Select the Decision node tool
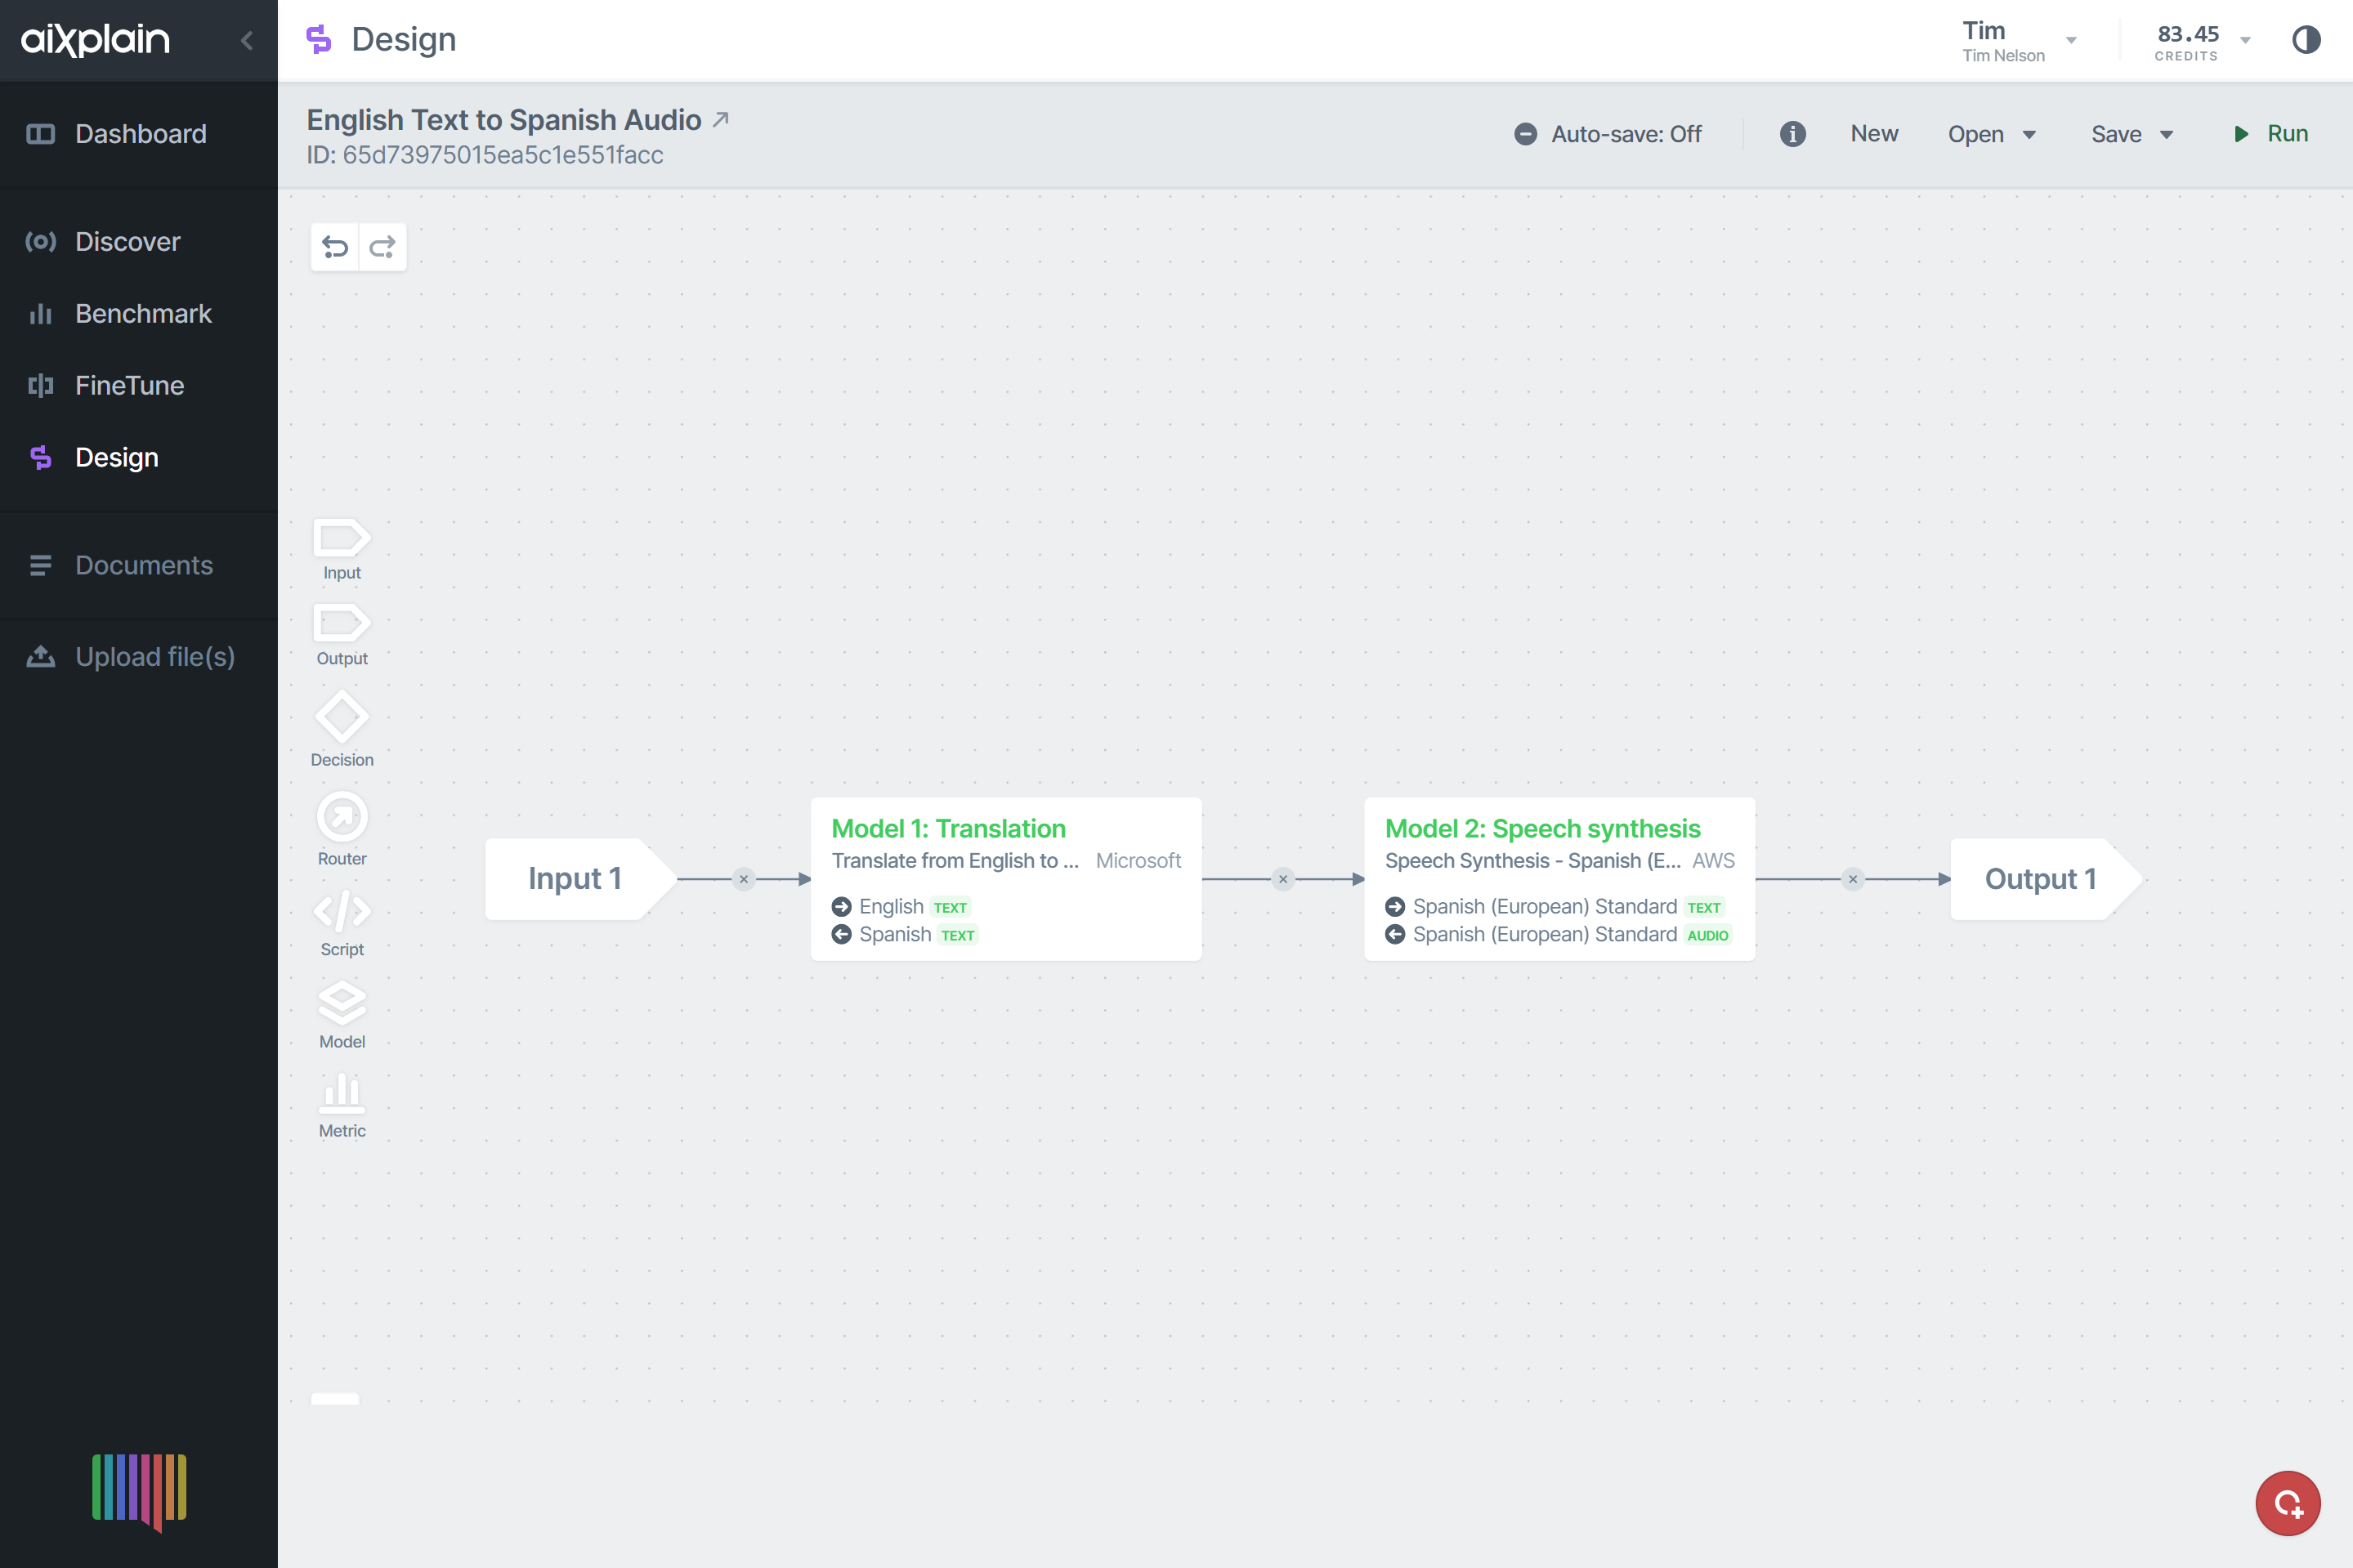Image resolution: width=2353 pixels, height=1568 pixels. pos(342,729)
